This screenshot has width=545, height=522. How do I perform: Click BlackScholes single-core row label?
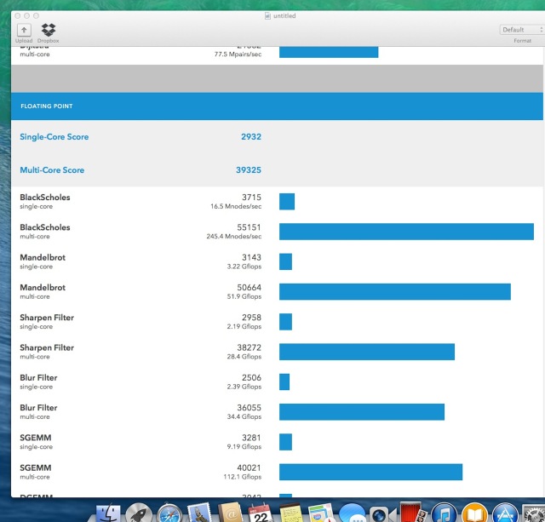coord(45,201)
